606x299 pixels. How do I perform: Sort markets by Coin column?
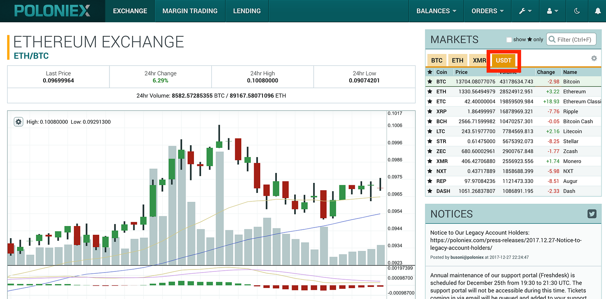(442, 72)
